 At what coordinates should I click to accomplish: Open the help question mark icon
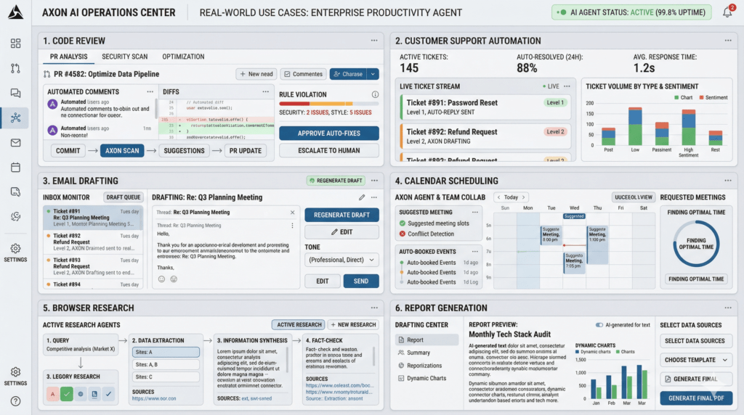tap(15, 401)
